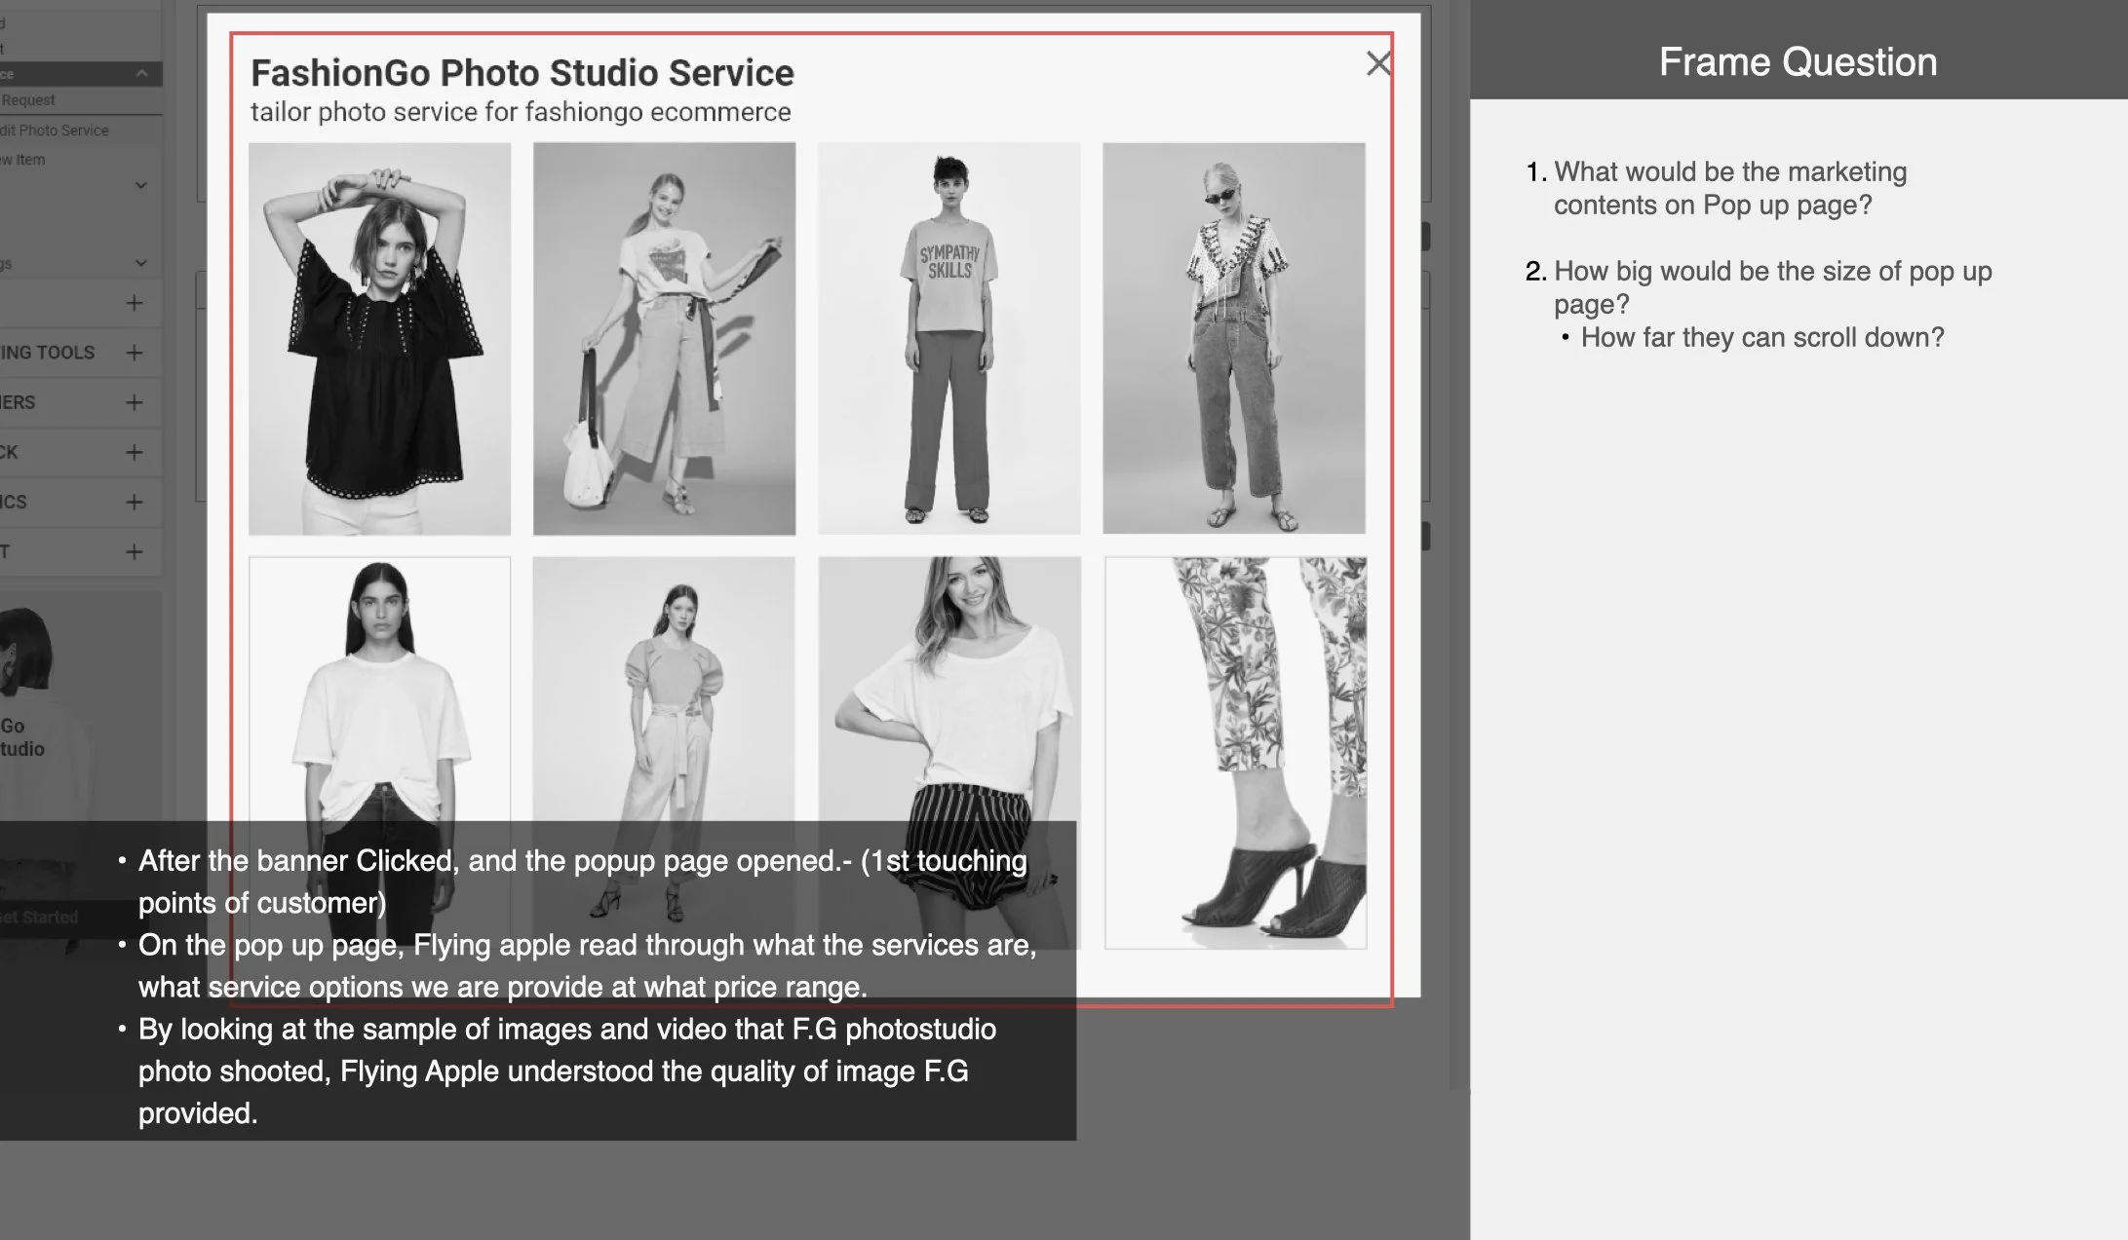Open Edit Photo Service menu item

[57, 131]
